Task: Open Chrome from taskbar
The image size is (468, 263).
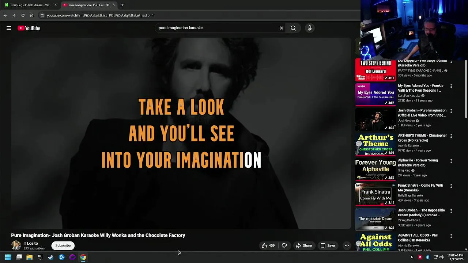Action: [83, 257]
